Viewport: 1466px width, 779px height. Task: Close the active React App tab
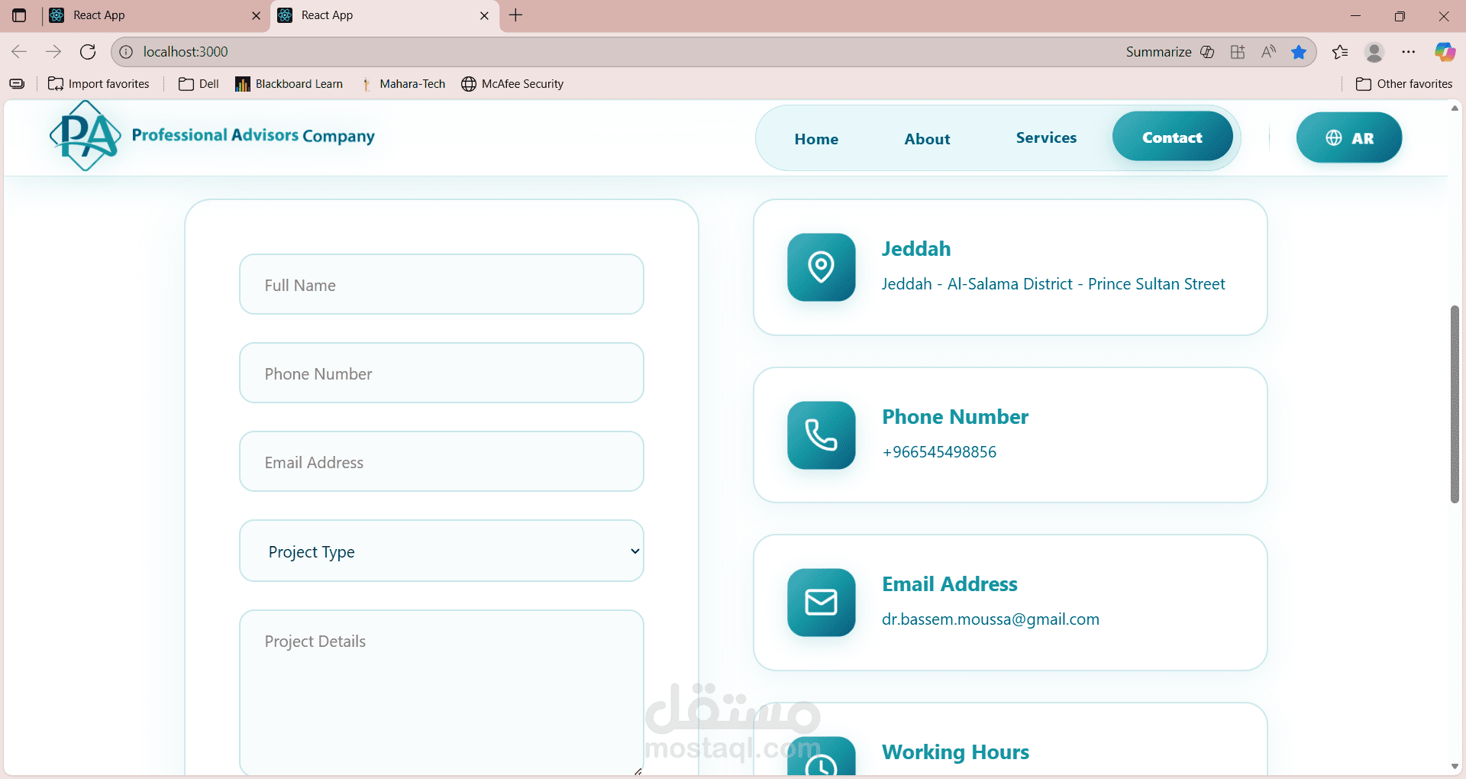click(484, 15)
